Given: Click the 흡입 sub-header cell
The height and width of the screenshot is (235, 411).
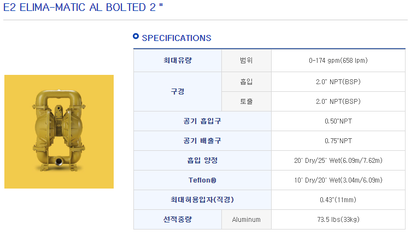Looking at the screenshot, I should [x=246, y=82].
